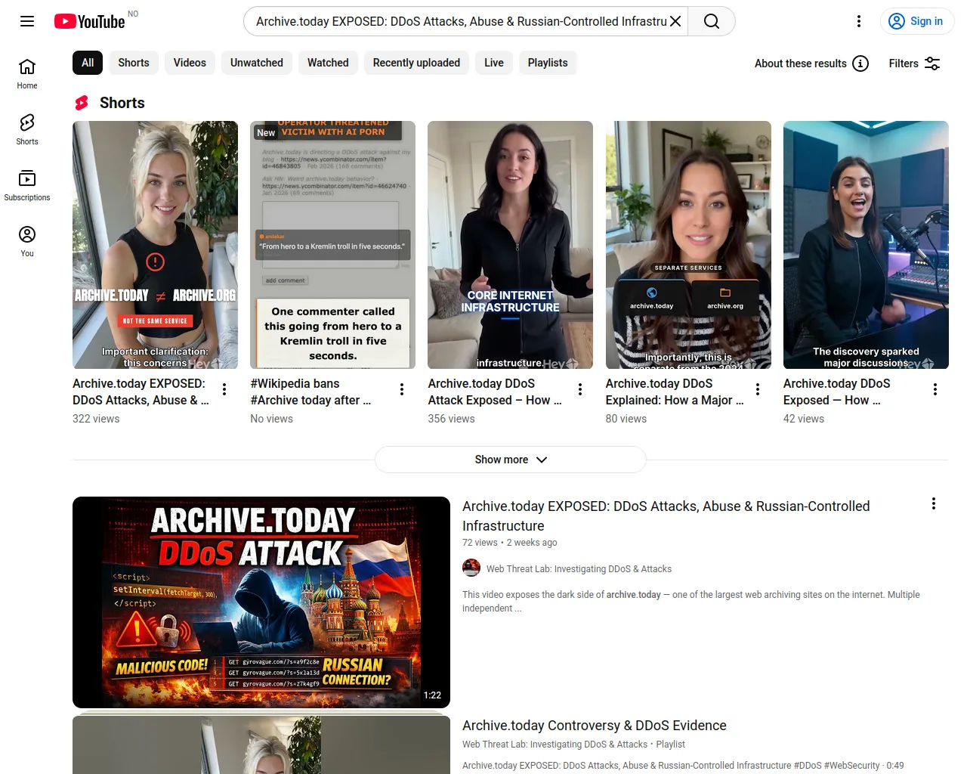
Task: Open Shorts from the sidebar
Action: point(27,129)
